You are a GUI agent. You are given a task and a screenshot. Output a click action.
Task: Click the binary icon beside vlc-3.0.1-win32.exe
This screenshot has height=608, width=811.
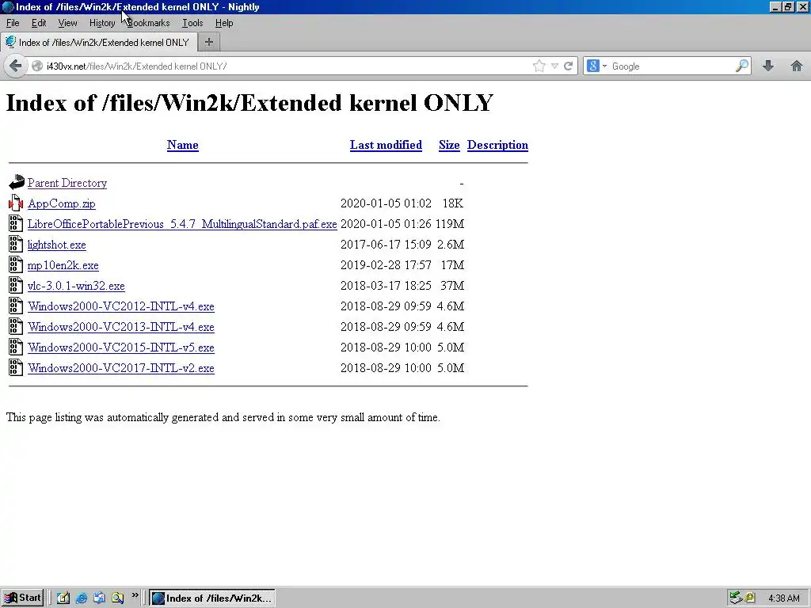point(16,285)
